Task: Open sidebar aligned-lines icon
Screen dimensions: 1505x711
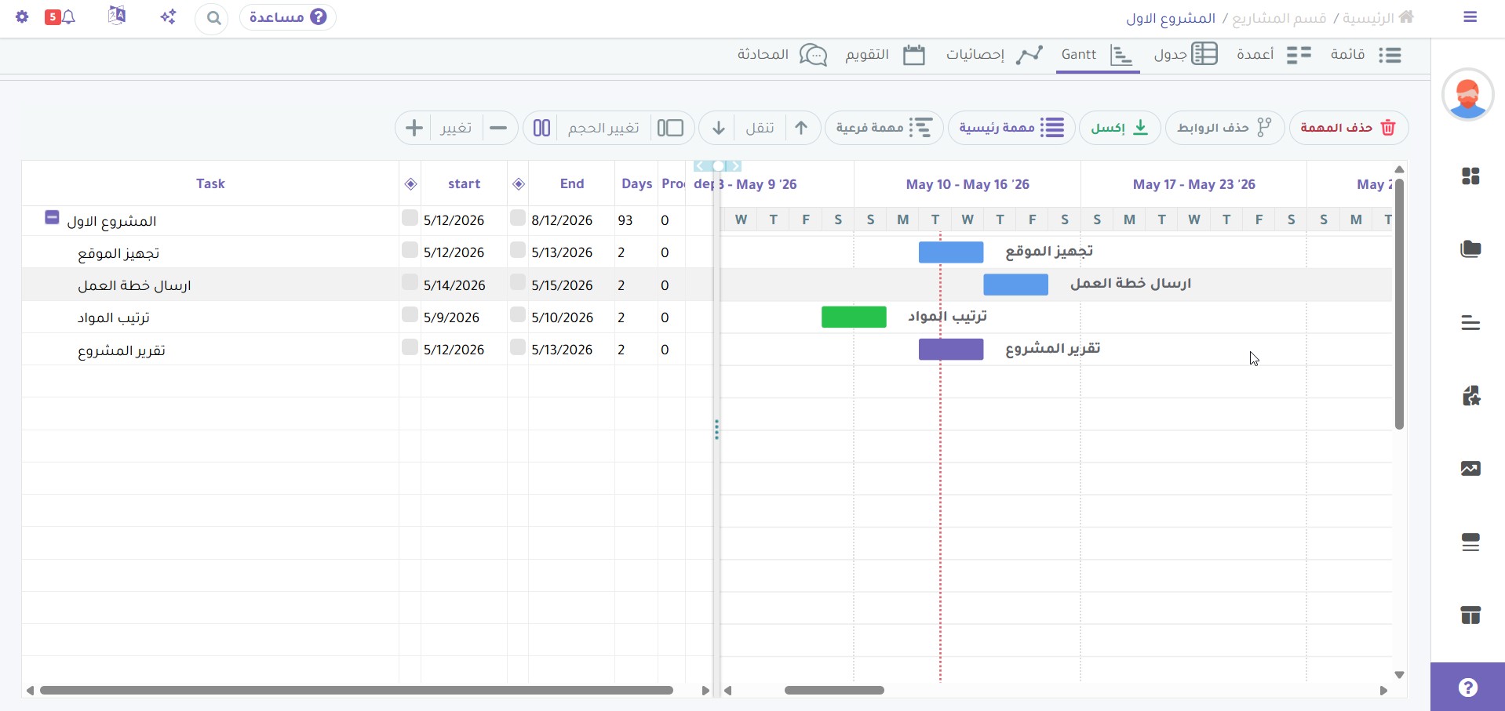Action: tap(1470, 323)
